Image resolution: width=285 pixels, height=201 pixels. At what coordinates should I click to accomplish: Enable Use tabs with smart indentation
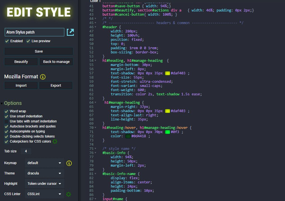pyautogui.click(x=6, y=121)
